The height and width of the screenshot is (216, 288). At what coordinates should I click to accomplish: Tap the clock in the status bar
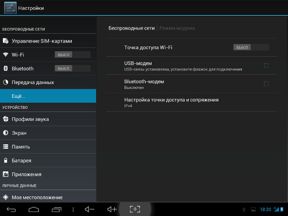click(x=265, y=209)
